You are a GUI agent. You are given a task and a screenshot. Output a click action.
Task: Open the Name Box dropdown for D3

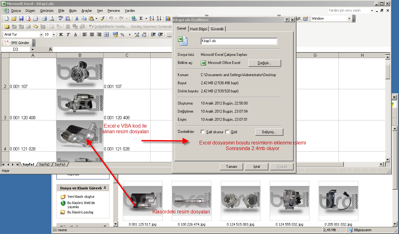click(32, 49)
